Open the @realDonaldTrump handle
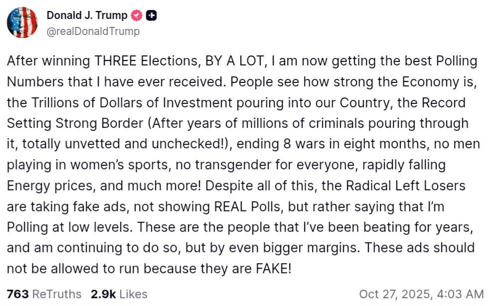Screen dimensions: 488x306 pyautogui.click(x=93, y=31)
